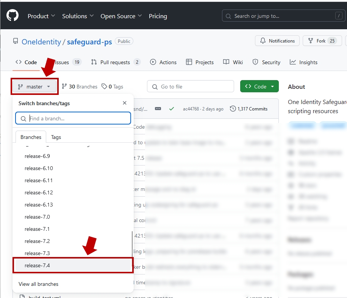
Task: View the 30 Branches link
Action: (x=80, y=87)
